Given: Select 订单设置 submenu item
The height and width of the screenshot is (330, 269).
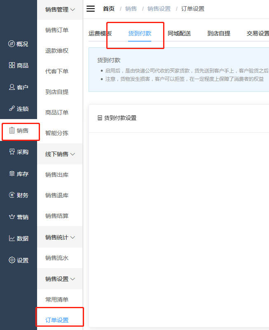Looking at the screenshot, I should tap(57, 320).
